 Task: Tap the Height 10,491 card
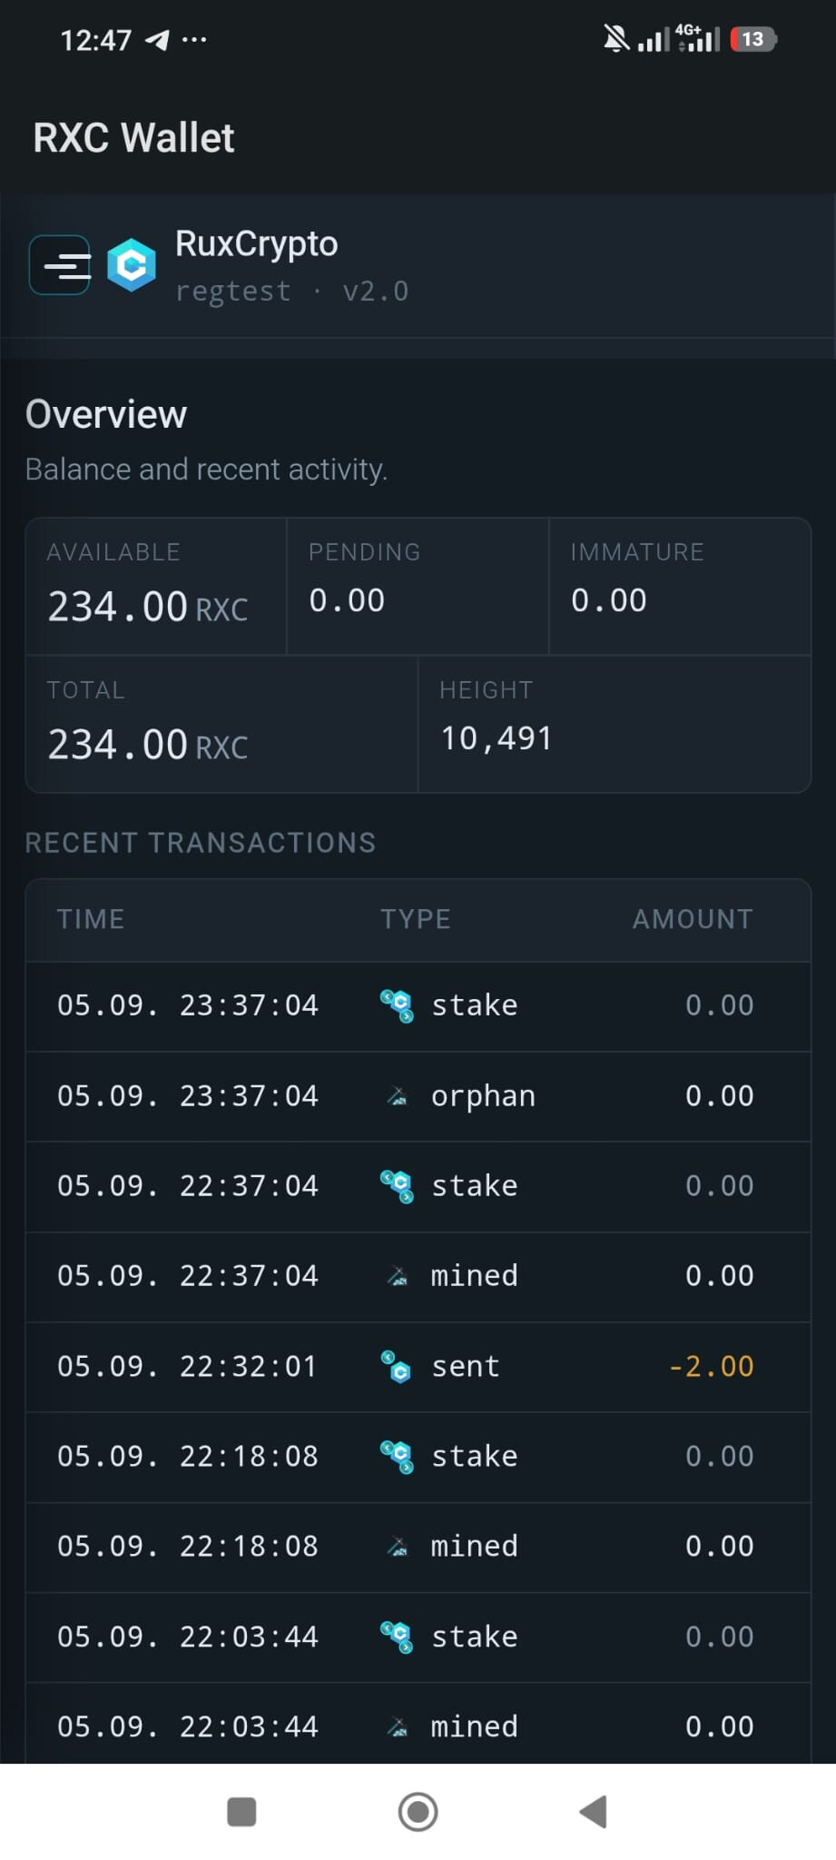click(x=615, y=724)
